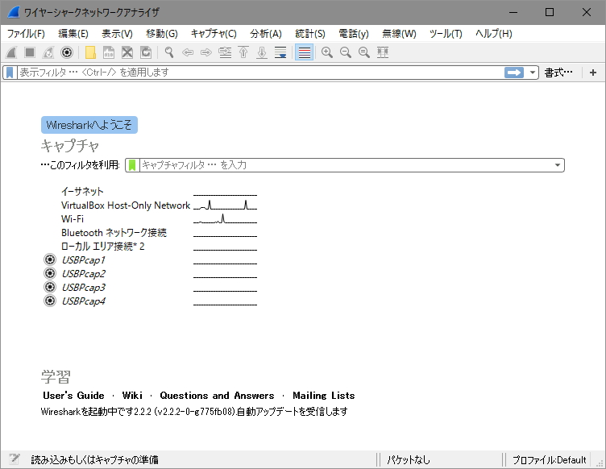Image resolution: width=606 pixels, height=469 pixels.
Task: Go to previous packet with left arrow
Action: coord(188,52)
